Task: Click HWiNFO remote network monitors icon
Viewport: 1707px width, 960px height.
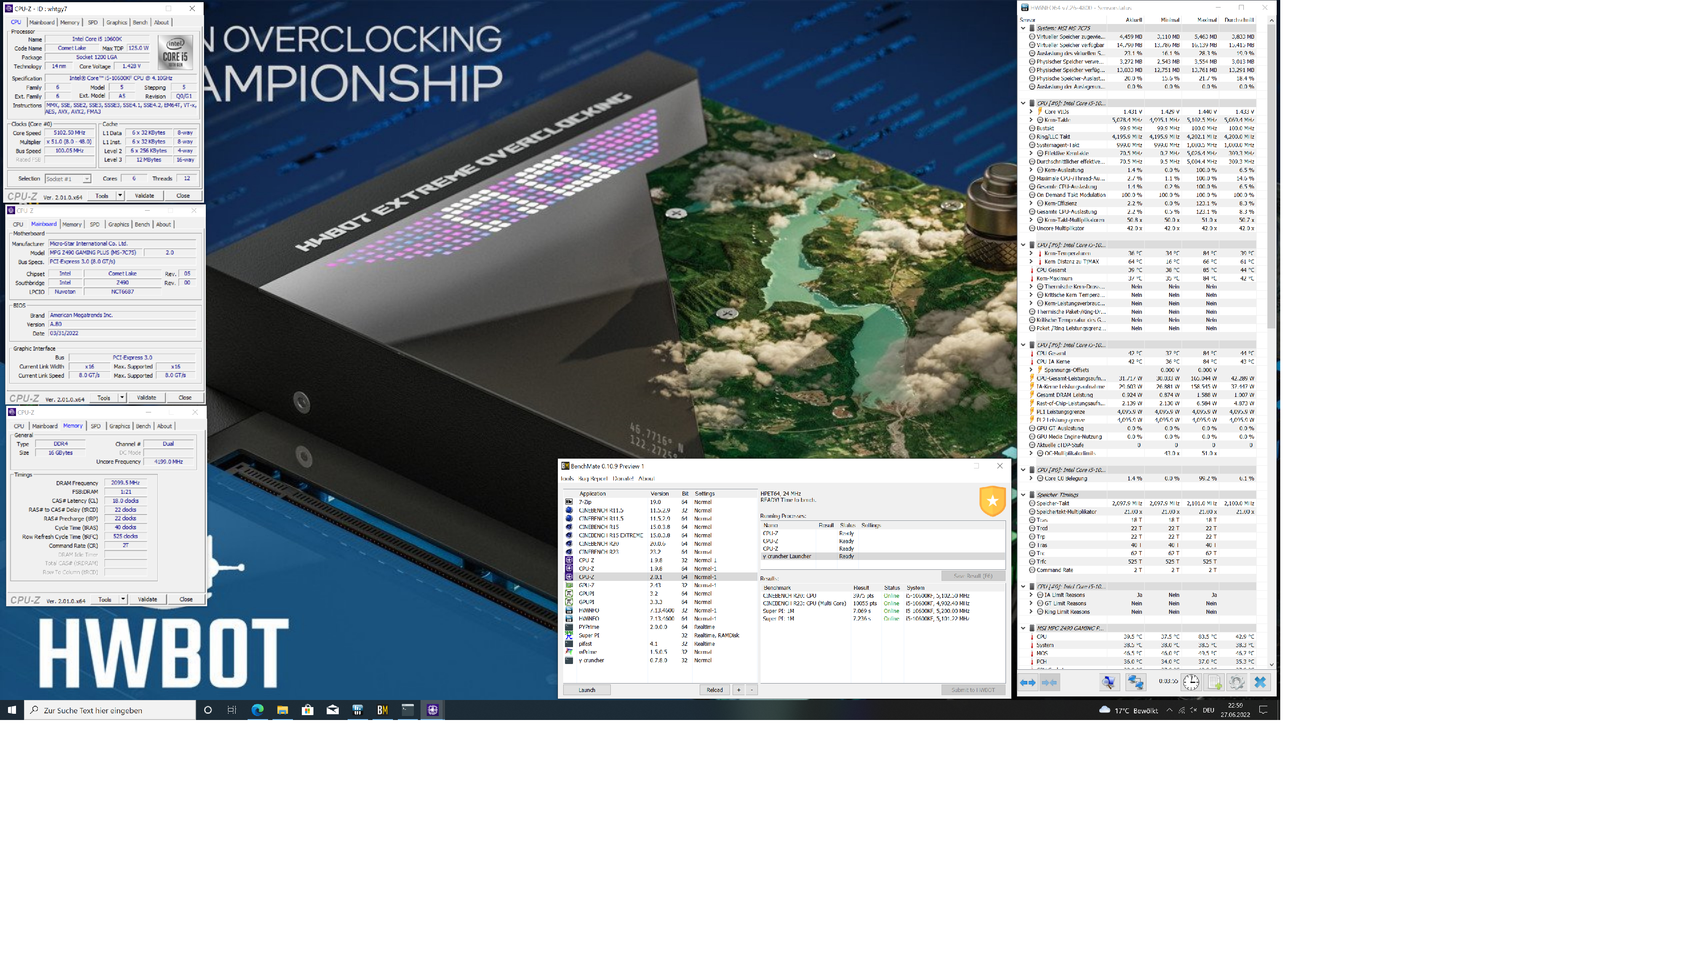Action: tap(1135, 682)
